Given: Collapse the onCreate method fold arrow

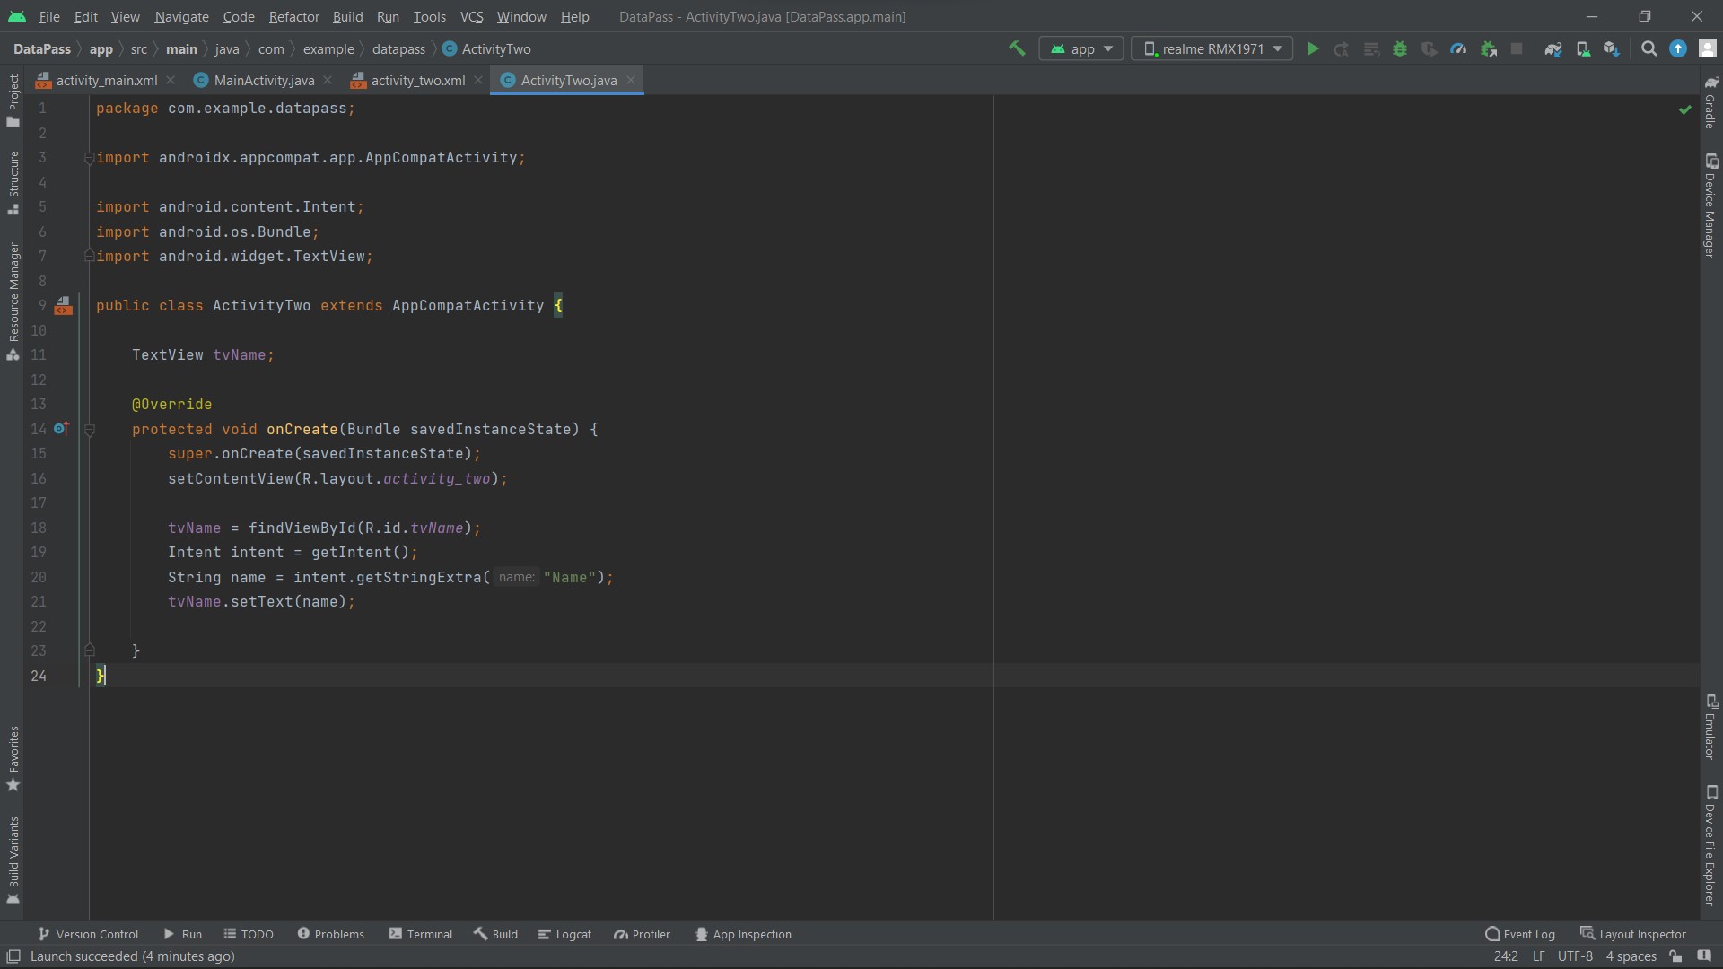Looking at the screenshot, I should (x=90, y=430).
